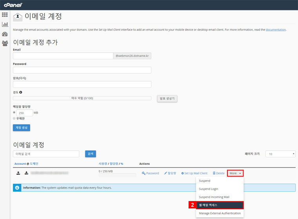Open the apps grid icon in sidebar

coord(5,15)
